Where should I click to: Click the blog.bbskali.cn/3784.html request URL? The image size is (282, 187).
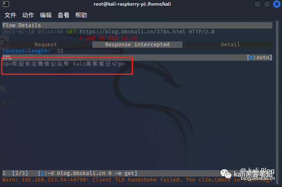tap(133, 32)
